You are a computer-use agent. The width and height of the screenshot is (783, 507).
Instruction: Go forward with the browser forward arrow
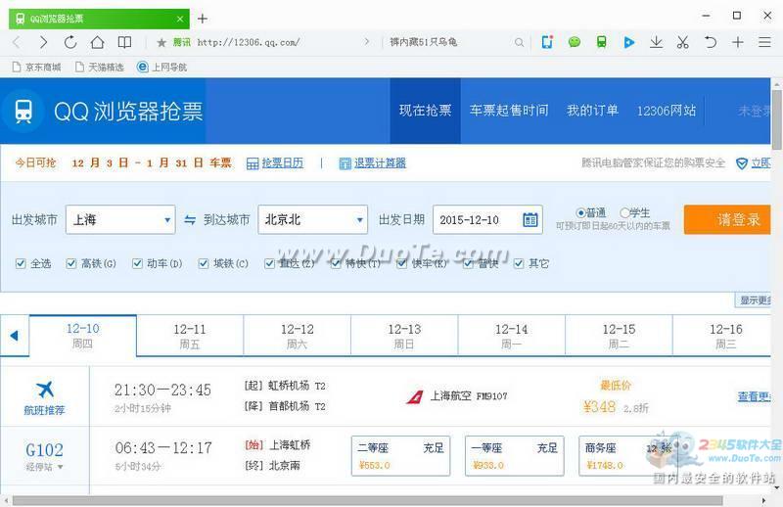coord(43,42)
